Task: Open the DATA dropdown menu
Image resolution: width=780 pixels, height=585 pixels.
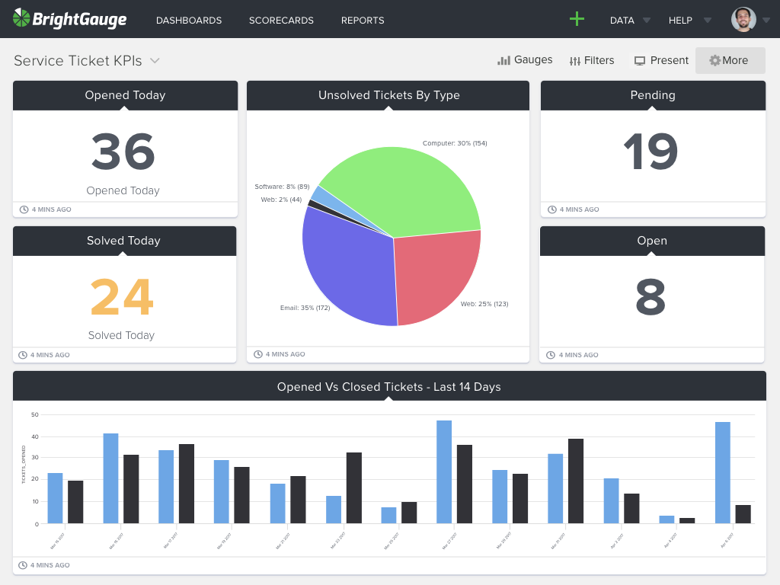Action: pyautogui.click(x=631, y=21)
